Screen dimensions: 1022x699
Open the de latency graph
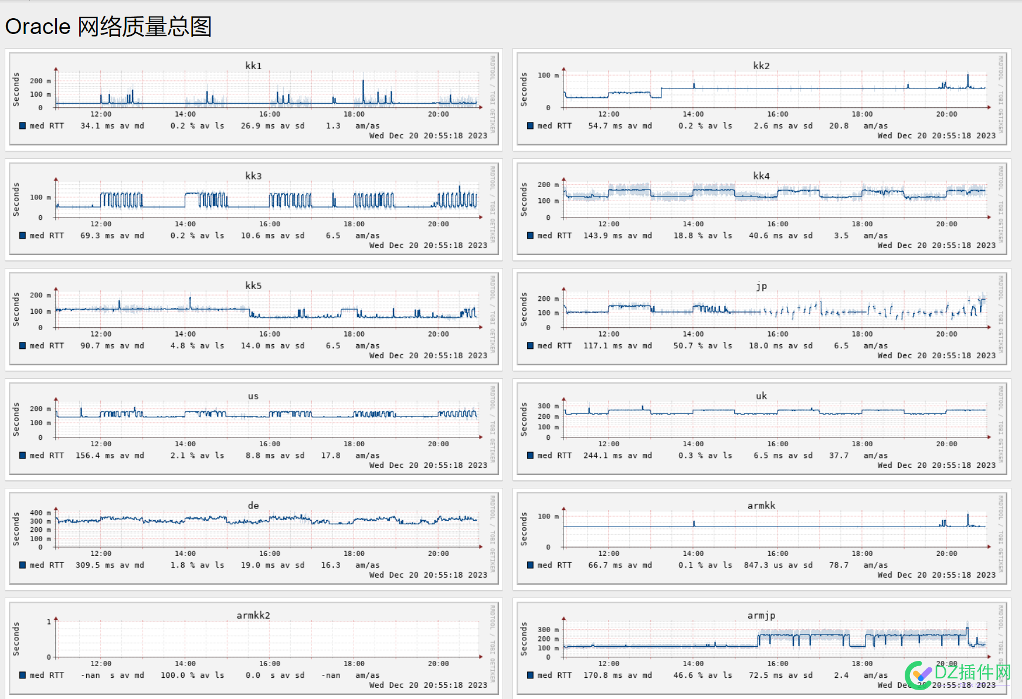254,539
